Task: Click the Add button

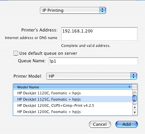Action: tap(127, 124)
